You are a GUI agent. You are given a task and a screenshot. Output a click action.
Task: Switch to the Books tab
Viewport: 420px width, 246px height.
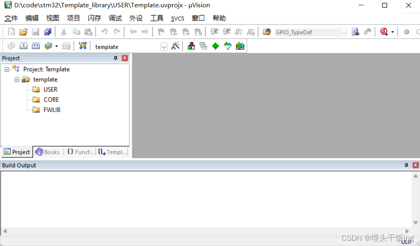pyautogui.click(x=48, y=152)
